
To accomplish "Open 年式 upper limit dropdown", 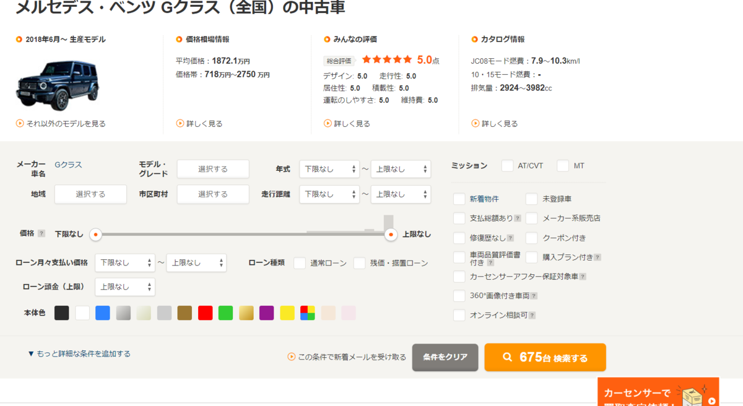I will 401,169.
